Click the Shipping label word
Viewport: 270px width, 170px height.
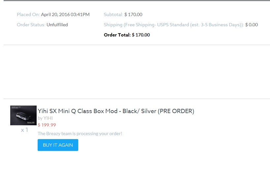click(x=113, y=25)
